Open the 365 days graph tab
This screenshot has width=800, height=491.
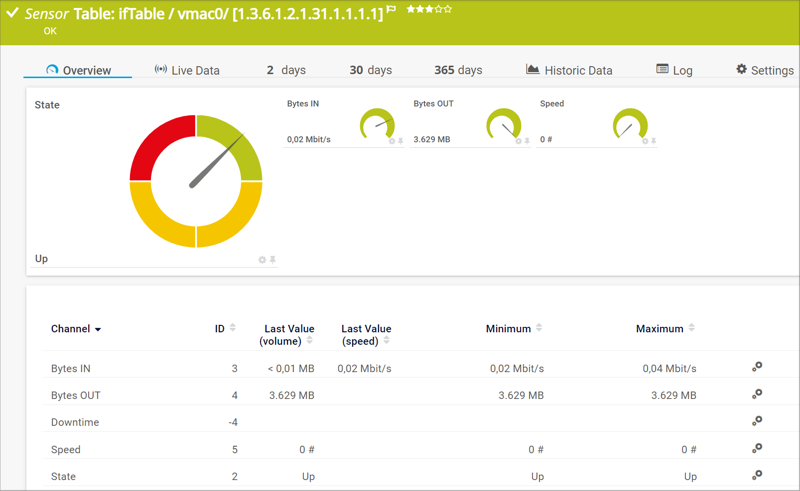(x=458, y=70)
